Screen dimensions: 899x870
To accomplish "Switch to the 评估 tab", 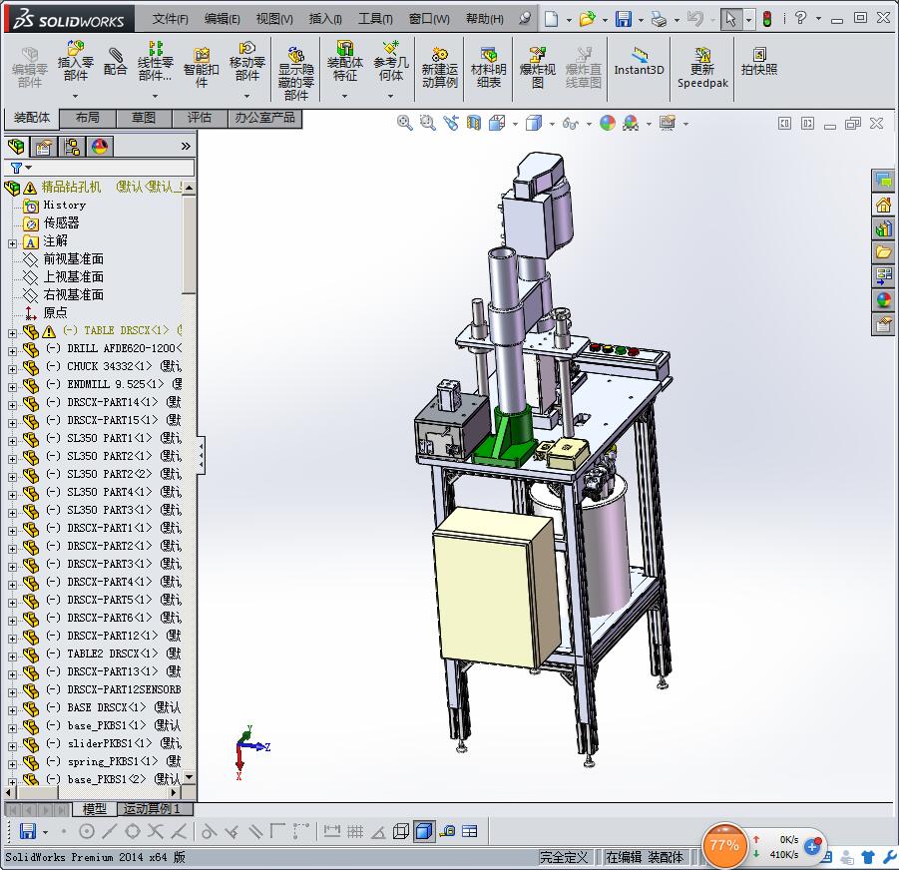I will coord(200,118).
